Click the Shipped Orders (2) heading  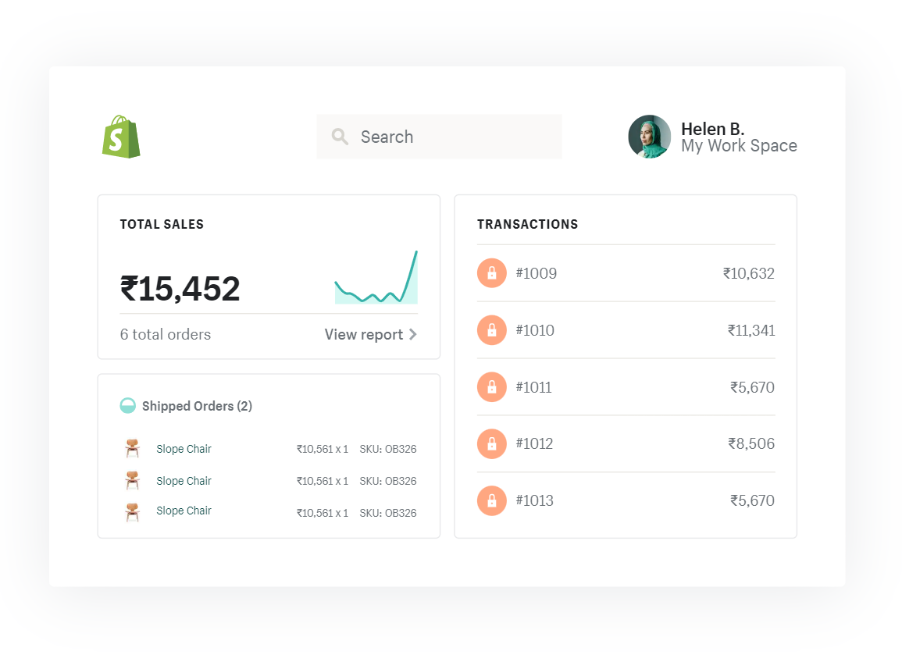[197, 406]
